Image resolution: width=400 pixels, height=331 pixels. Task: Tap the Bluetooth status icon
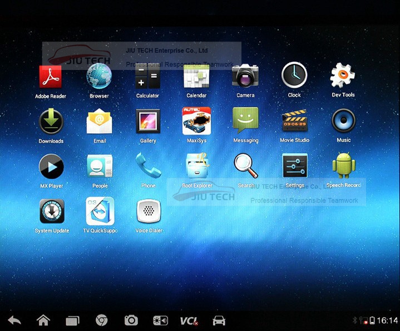(354, 320)
